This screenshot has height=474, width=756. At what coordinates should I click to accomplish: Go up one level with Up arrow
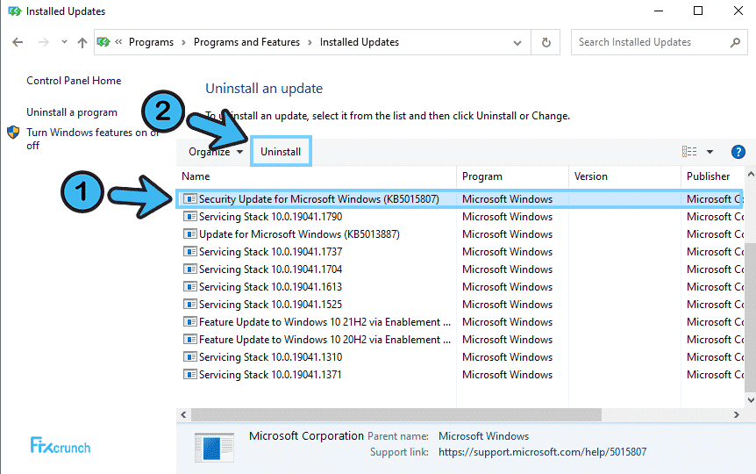click(x=82, y=42)
